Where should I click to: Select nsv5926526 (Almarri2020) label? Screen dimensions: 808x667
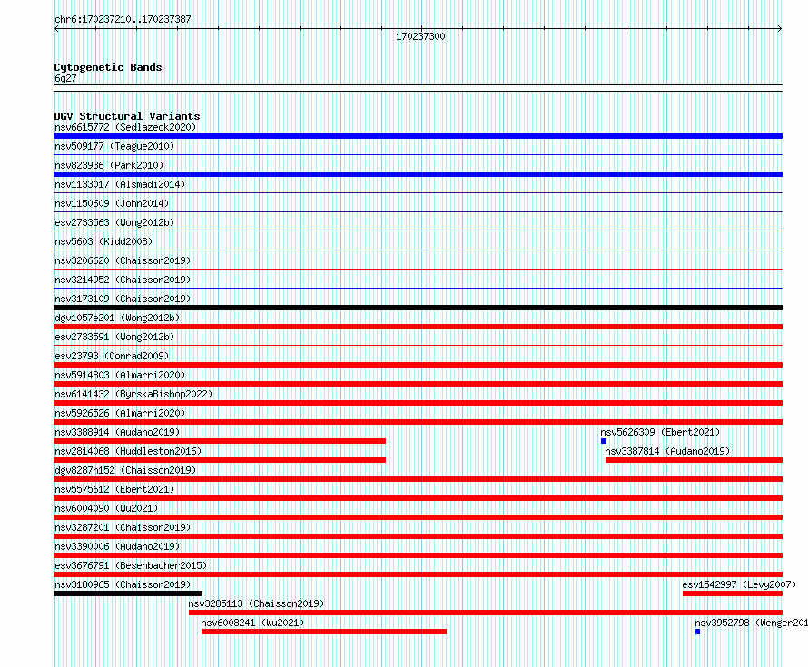coord(120,413)
